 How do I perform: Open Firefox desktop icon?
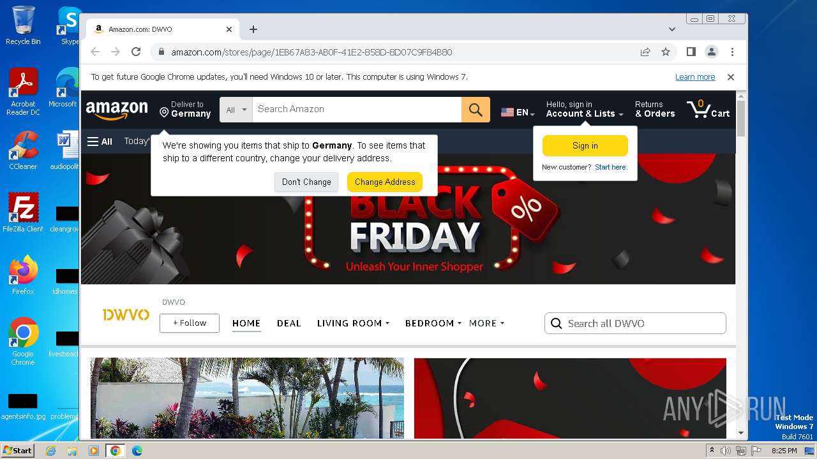point(23,275)
